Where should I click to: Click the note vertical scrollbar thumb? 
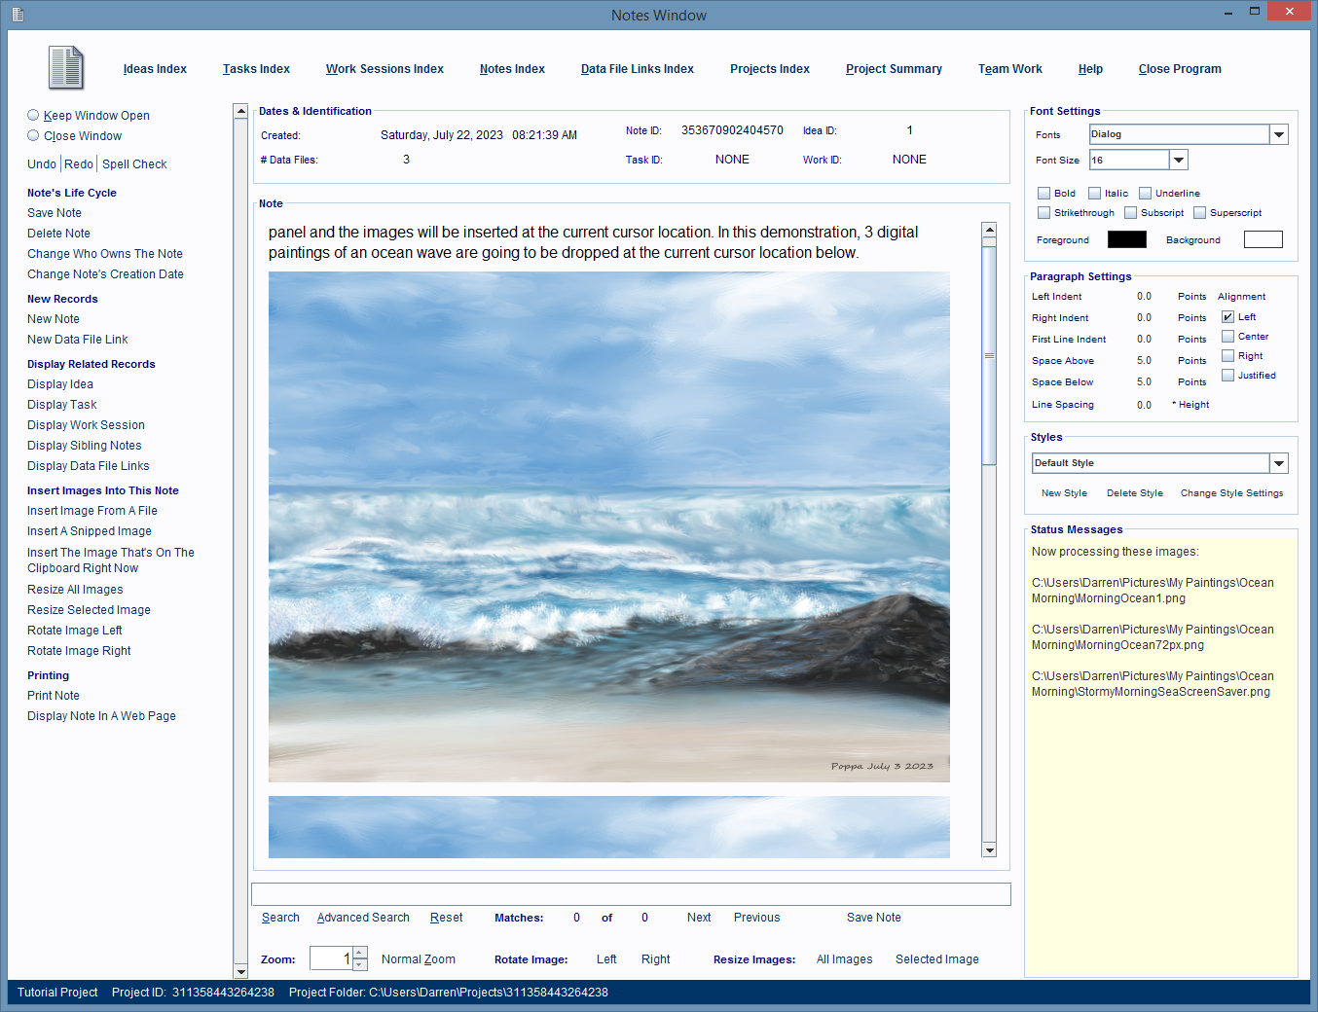tap(989, 356)
